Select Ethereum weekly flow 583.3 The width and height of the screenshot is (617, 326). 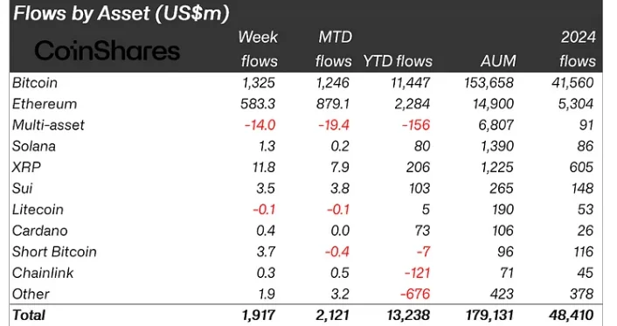[258, 104]
